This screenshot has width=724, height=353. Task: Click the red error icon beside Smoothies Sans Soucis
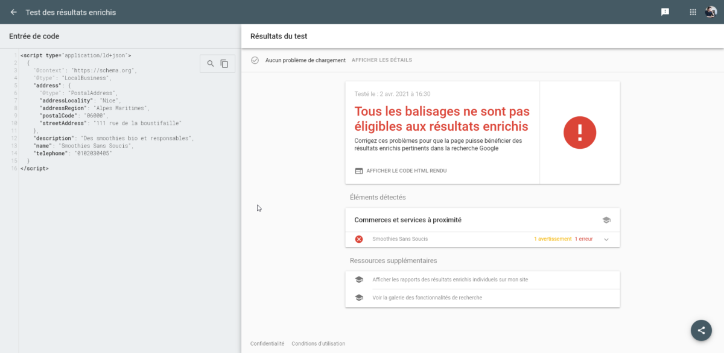359,239
